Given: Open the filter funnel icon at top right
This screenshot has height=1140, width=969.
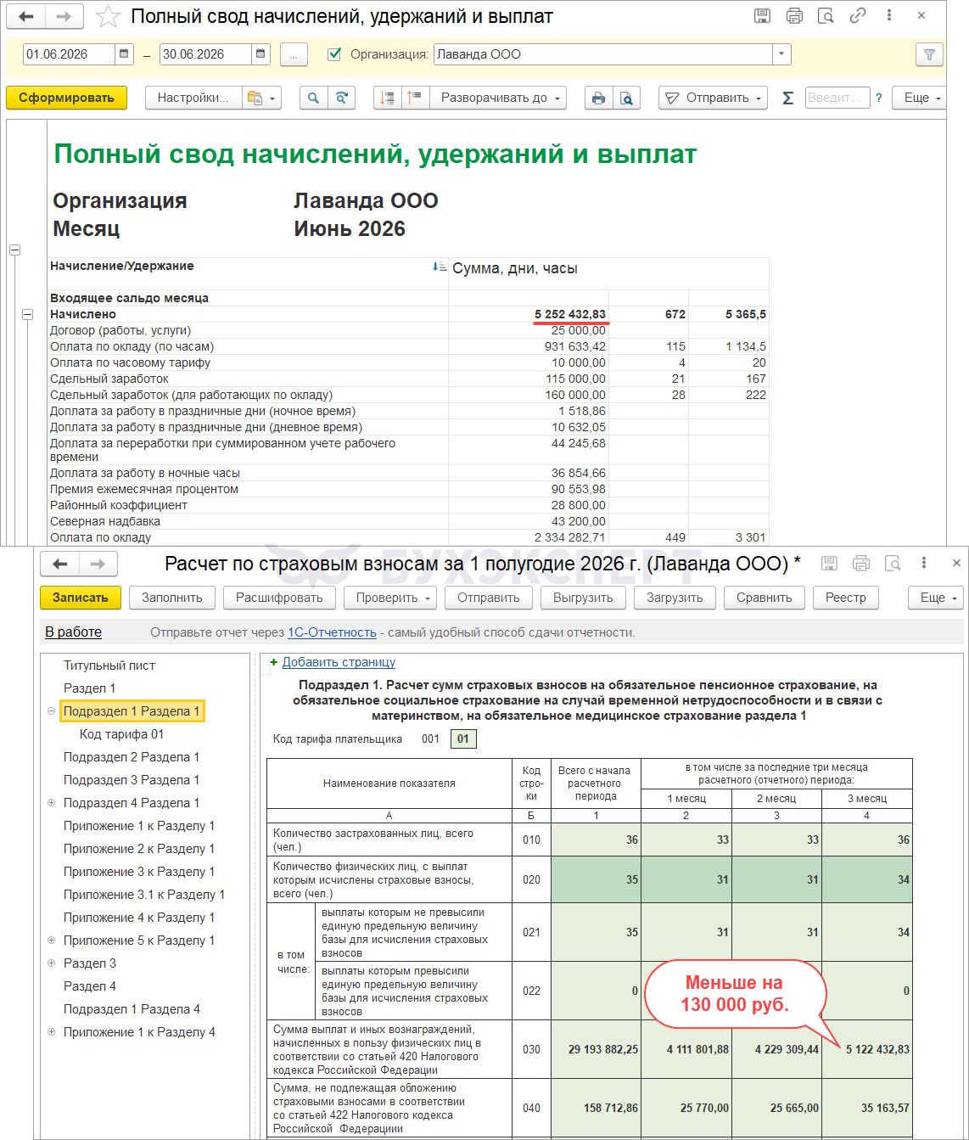Looking at the screenshot, I should coord(930,54).
